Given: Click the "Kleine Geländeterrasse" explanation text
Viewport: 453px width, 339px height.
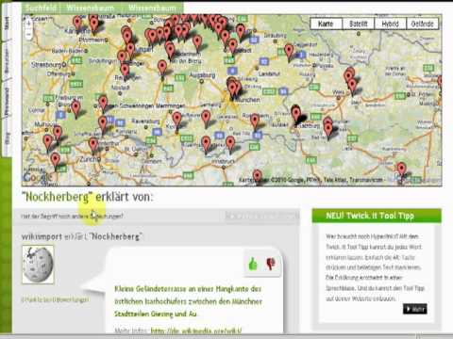Looking at the screenshot, I should (x=188, y=301).
